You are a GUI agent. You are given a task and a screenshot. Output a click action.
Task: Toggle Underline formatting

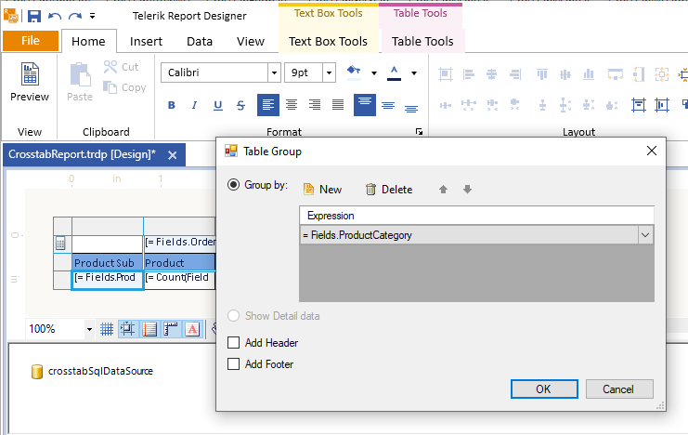217,105
